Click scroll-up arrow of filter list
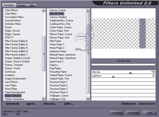Screen dimensions: 159x117 click(x=88, y=10)
